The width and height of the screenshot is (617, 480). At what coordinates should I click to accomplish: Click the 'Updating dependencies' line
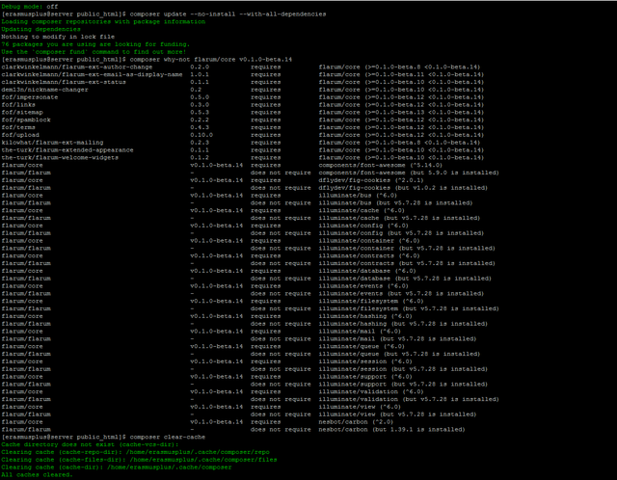click(40, 29)
